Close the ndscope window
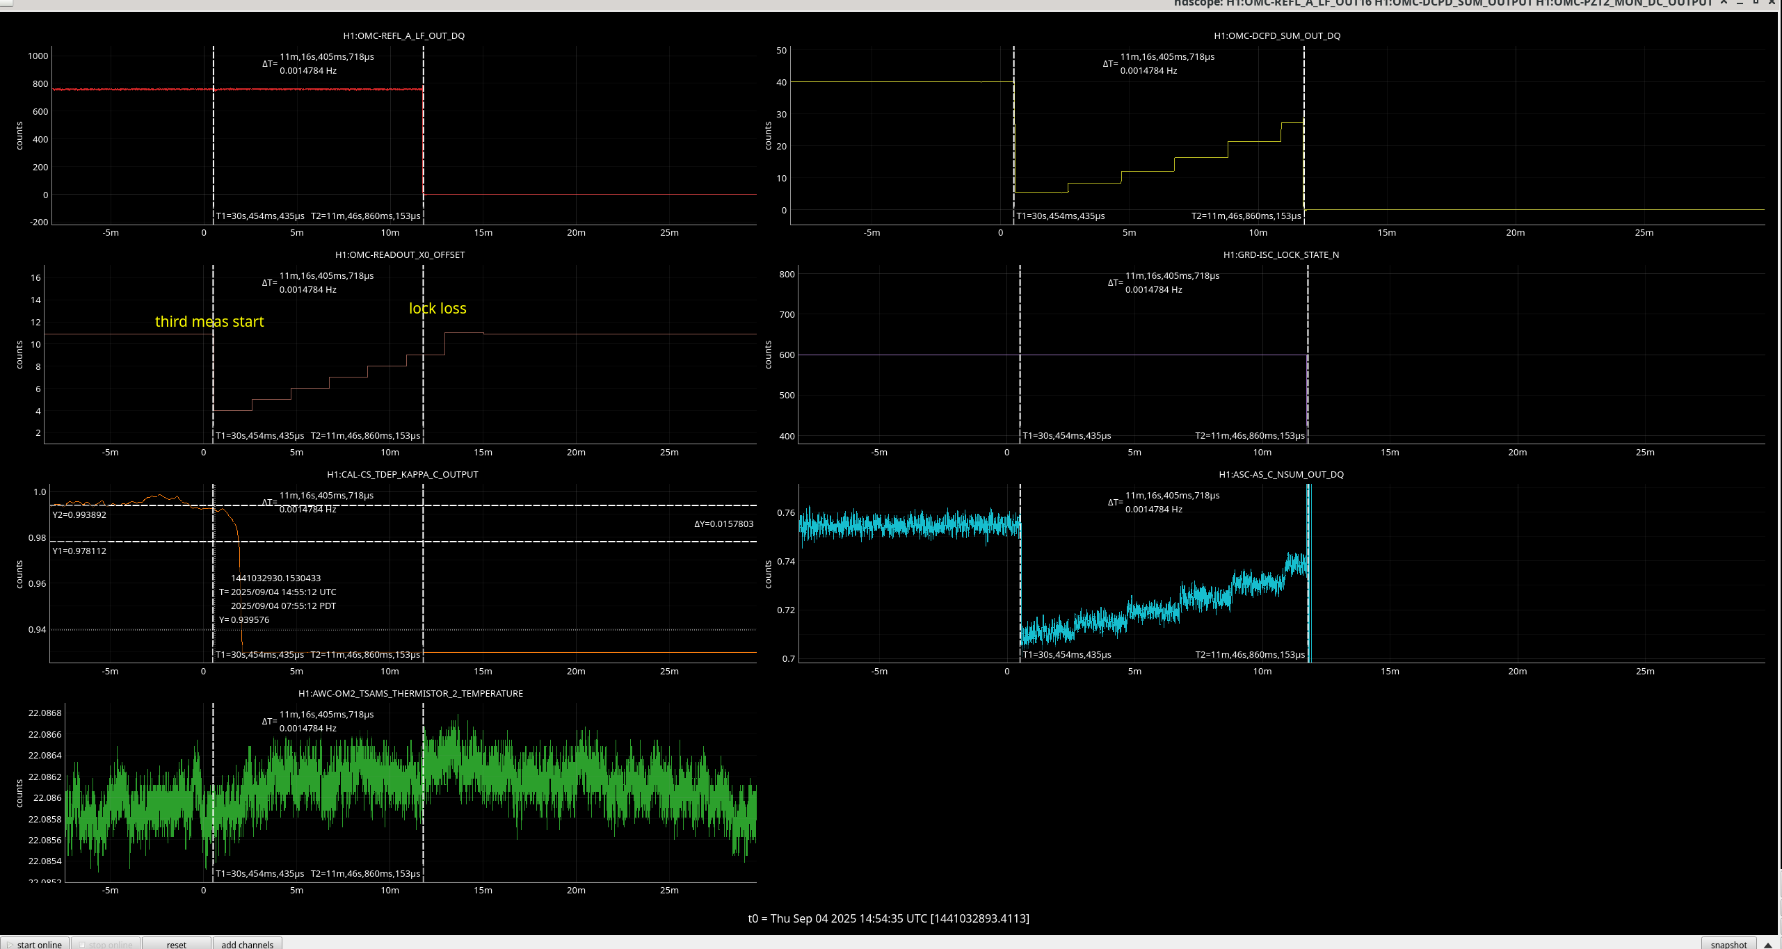The width and height of the screenshot is (1782, 949). point(1772,3)
